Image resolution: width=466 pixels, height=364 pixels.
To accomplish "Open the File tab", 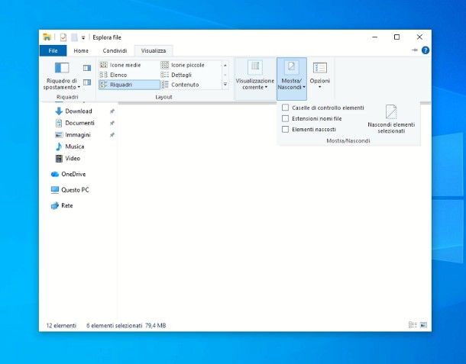I will [53, 51].
